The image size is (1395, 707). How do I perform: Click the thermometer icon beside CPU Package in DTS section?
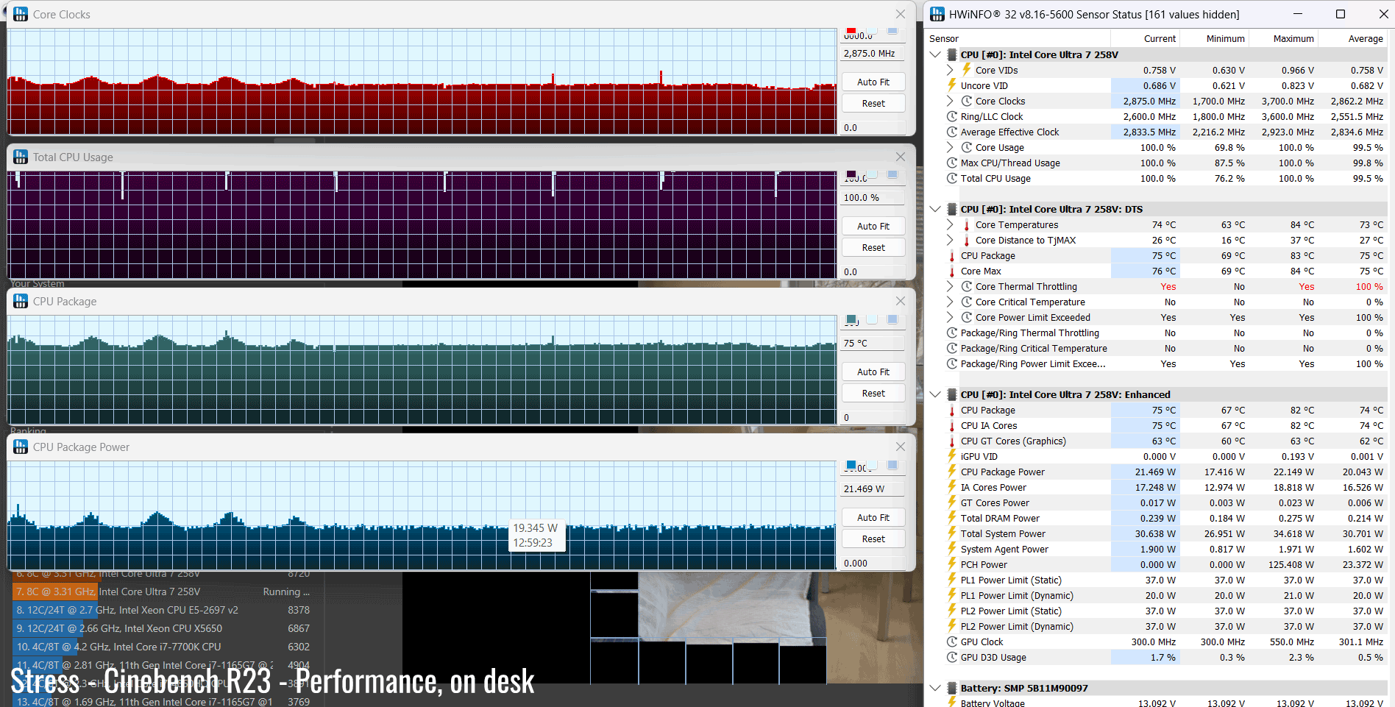[x=952, y=255]
